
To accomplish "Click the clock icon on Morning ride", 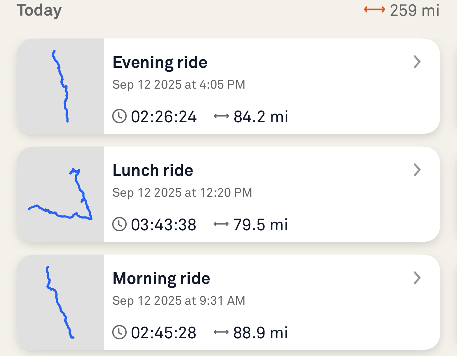I will pyautogui.click(x=119, y=332).
